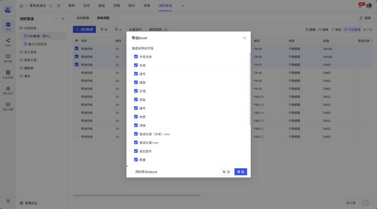Switch to the 统计 tab

(x=132, y=6)
